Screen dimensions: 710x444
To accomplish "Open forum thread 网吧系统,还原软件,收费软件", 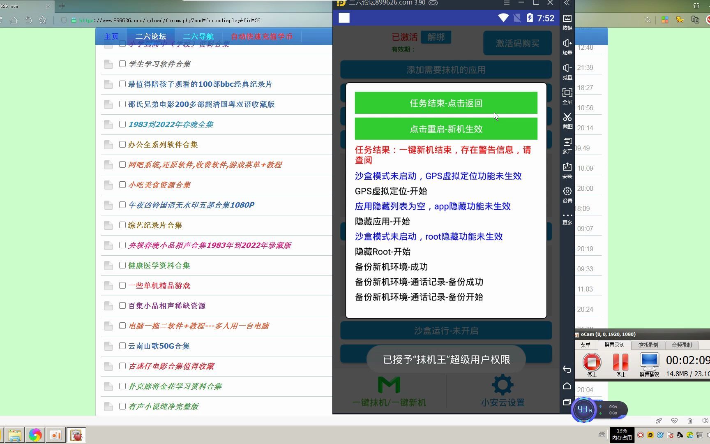I will (x=205, y=164).
